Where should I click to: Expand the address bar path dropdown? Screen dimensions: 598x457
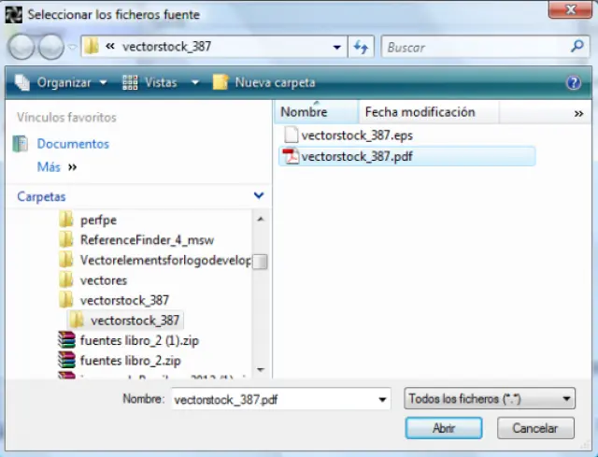(337, 47)
